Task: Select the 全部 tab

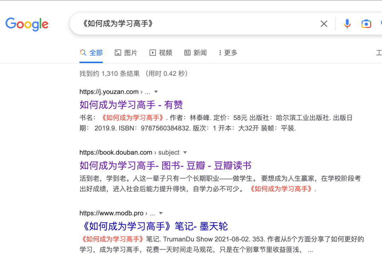Action: tap(91, 53)
